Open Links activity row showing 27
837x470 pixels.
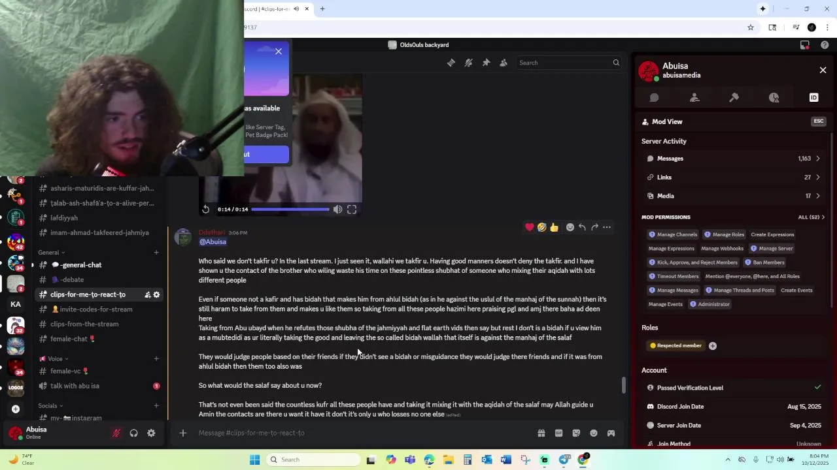coord(733,177)
